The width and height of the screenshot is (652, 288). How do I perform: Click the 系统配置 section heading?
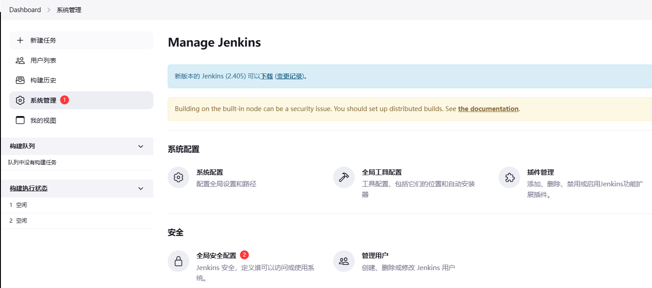coord(183,149)
